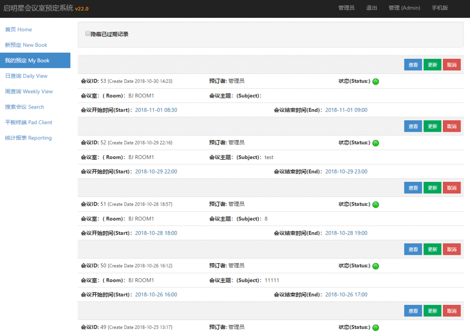
Task: Click 退出 to log out
Action: 371,8
